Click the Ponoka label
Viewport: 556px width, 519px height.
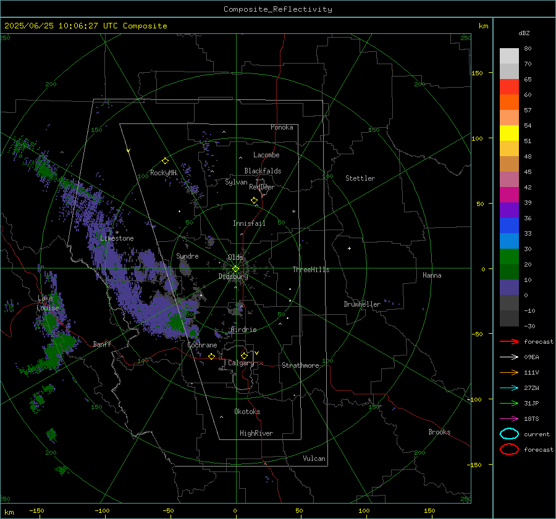pyautogui.click(x=282, y=127)
